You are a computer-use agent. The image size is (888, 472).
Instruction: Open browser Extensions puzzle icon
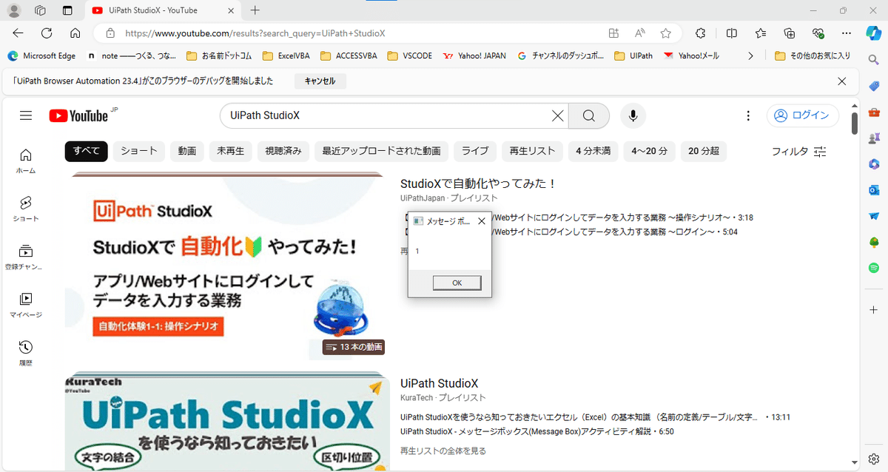[701, 33]
